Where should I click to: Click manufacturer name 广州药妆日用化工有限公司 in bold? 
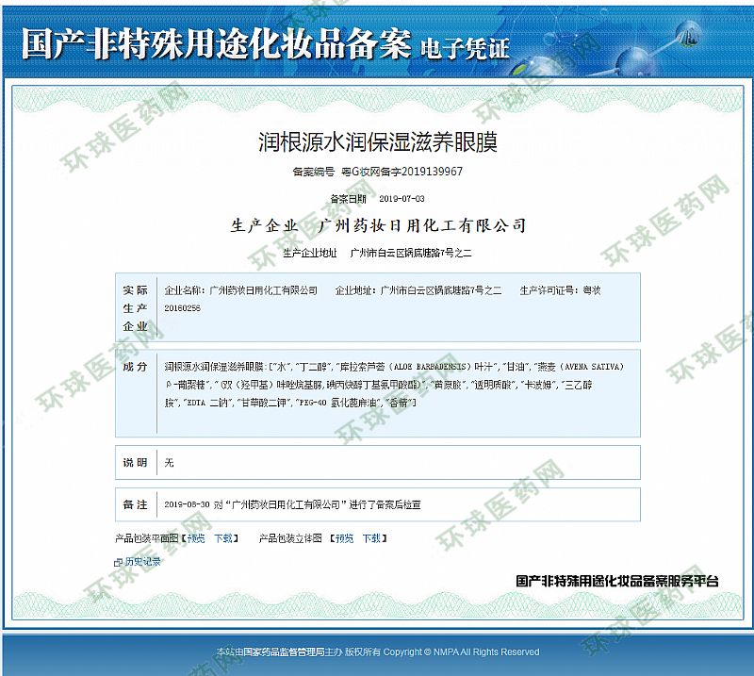[423, 226]
